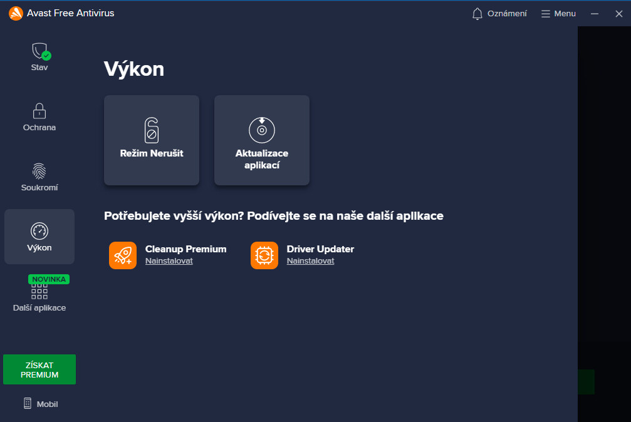The width and height of the screenshot is (631, 422).
Task: Select the Výkon sidebar item
Action: [39, 237]
